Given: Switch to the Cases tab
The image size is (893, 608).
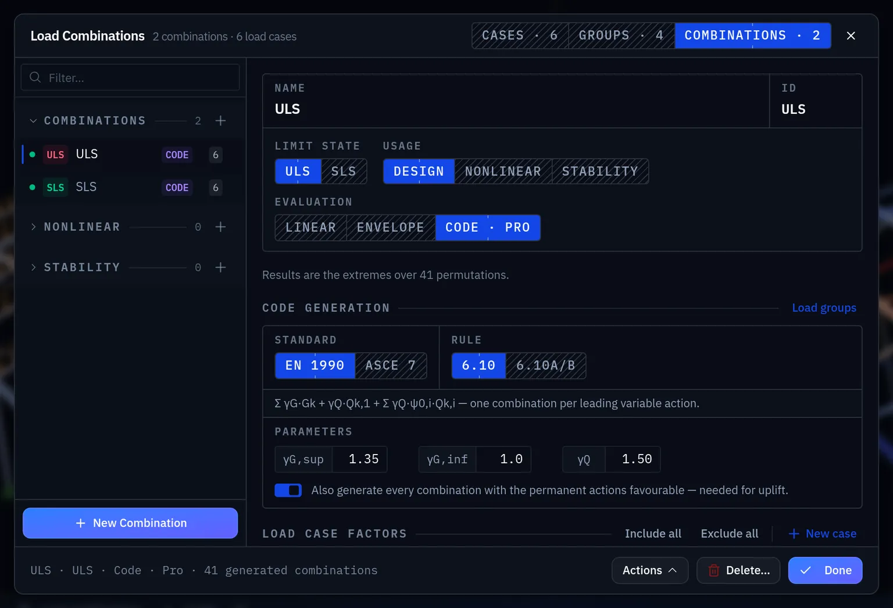Looking at the screenshot, I should coord(520,35).
